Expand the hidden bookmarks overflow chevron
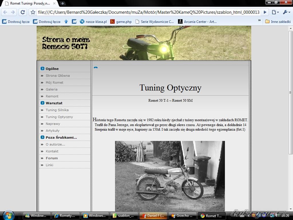293x220 pixels. point(260,21)
